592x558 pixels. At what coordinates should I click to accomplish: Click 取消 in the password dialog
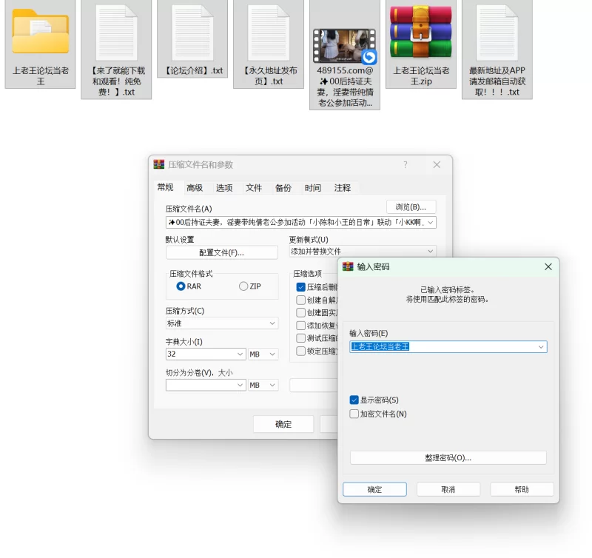[x=448, y=489]
